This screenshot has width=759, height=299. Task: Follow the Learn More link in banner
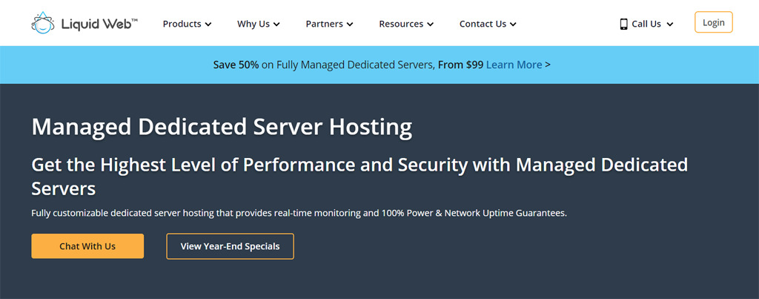coord(514,65)
